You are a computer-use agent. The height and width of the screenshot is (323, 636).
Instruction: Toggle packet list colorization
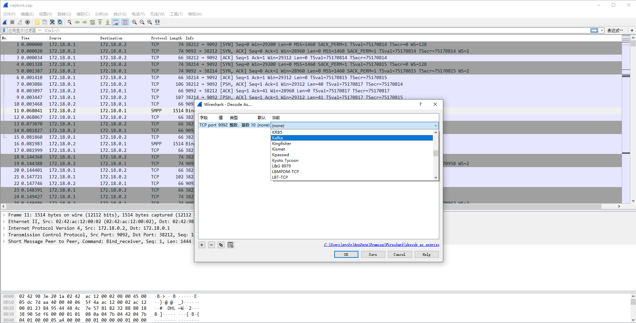pyautogui.click(x=125, y=22)
